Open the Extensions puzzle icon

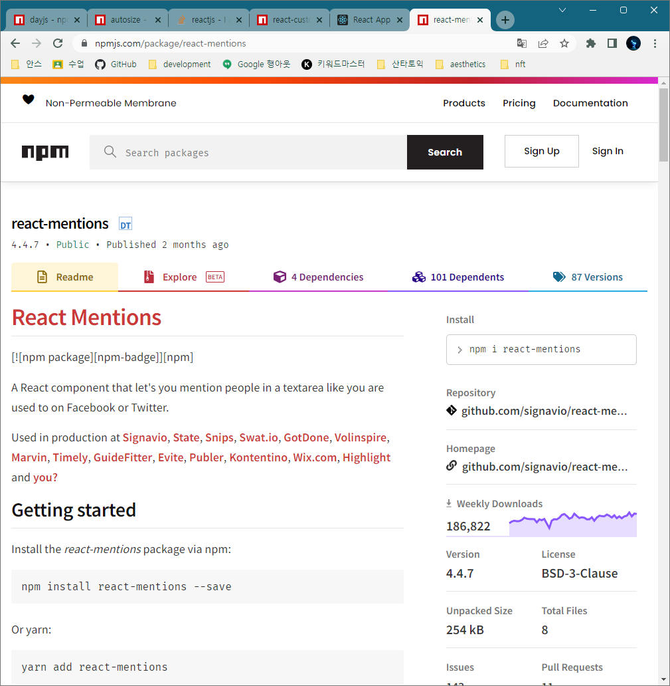point(591,43)
